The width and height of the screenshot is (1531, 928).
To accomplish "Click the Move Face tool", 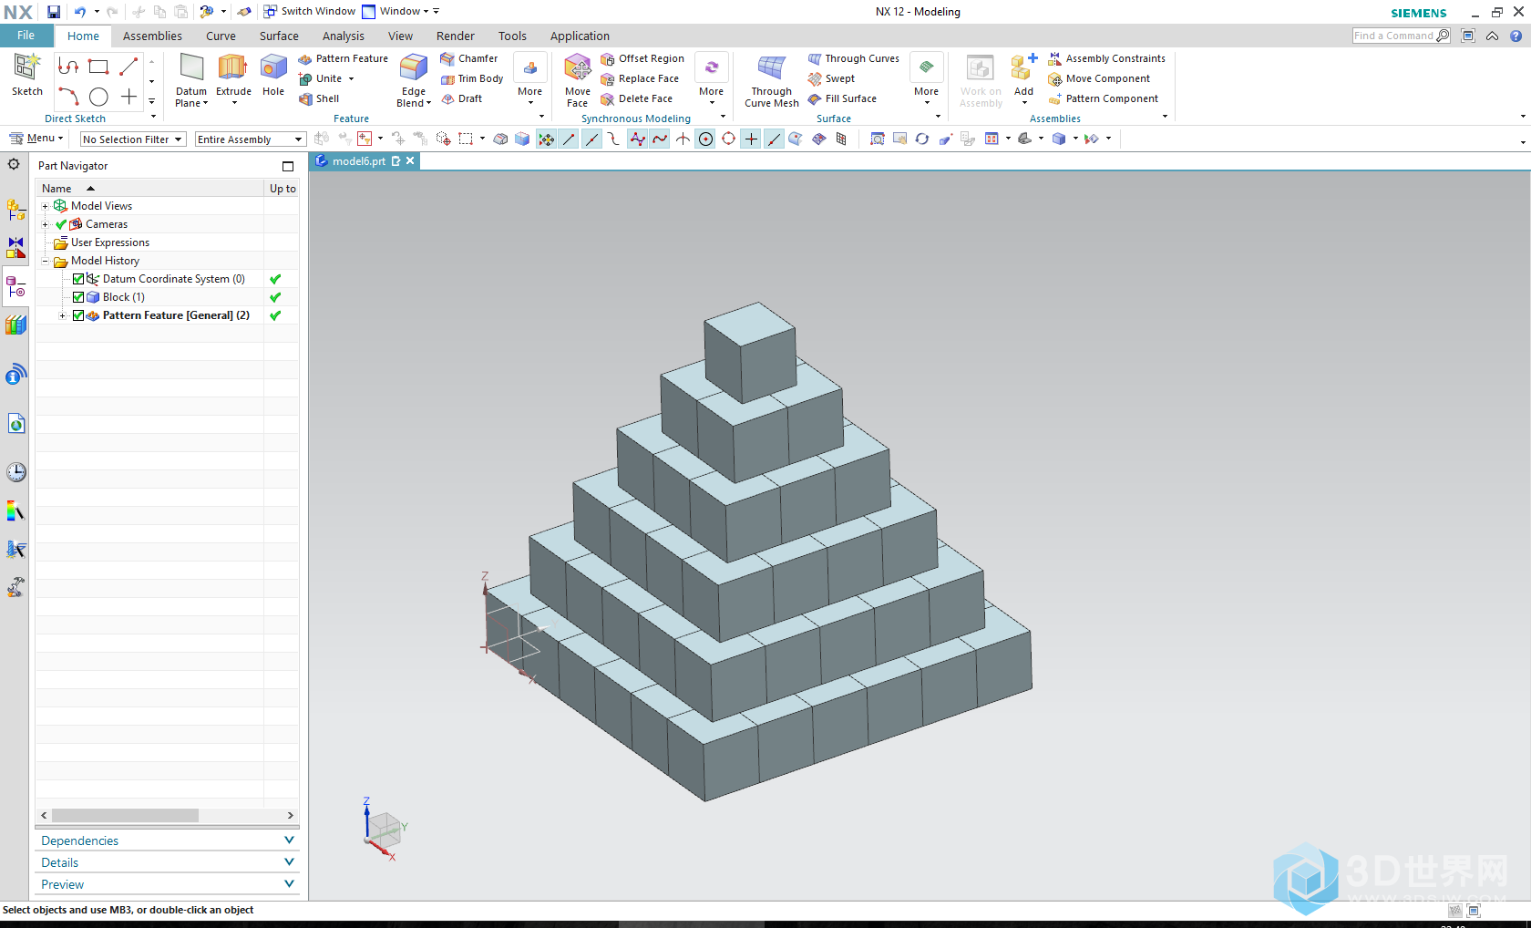I will pos(577,80).
